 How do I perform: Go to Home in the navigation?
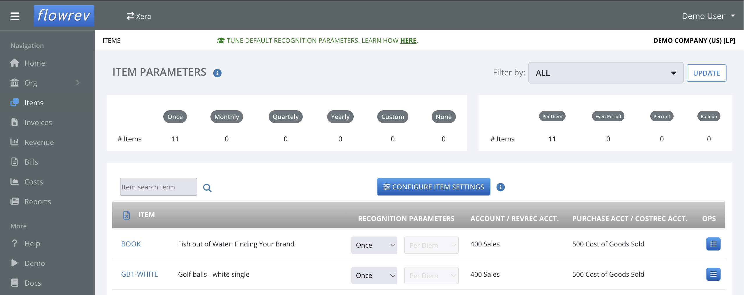[35, 63]
